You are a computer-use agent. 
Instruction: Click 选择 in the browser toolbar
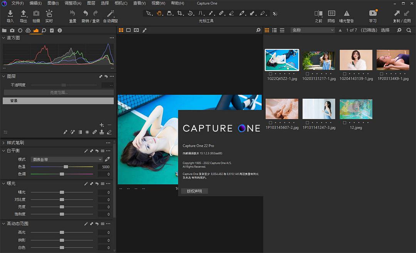pos(385,30)
